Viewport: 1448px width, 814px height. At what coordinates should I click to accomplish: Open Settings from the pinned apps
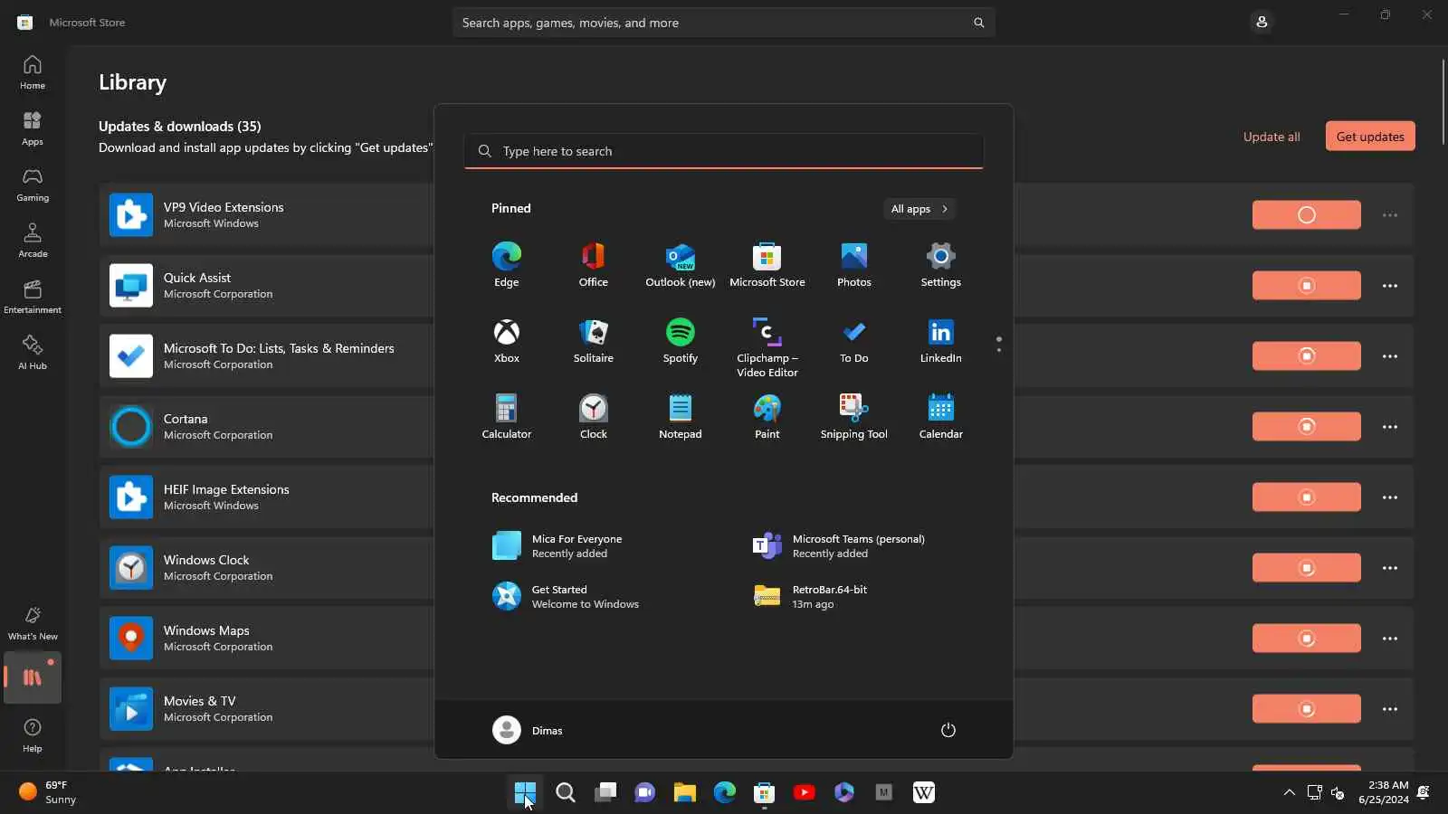pyautogui.click(x=941, y=265)
